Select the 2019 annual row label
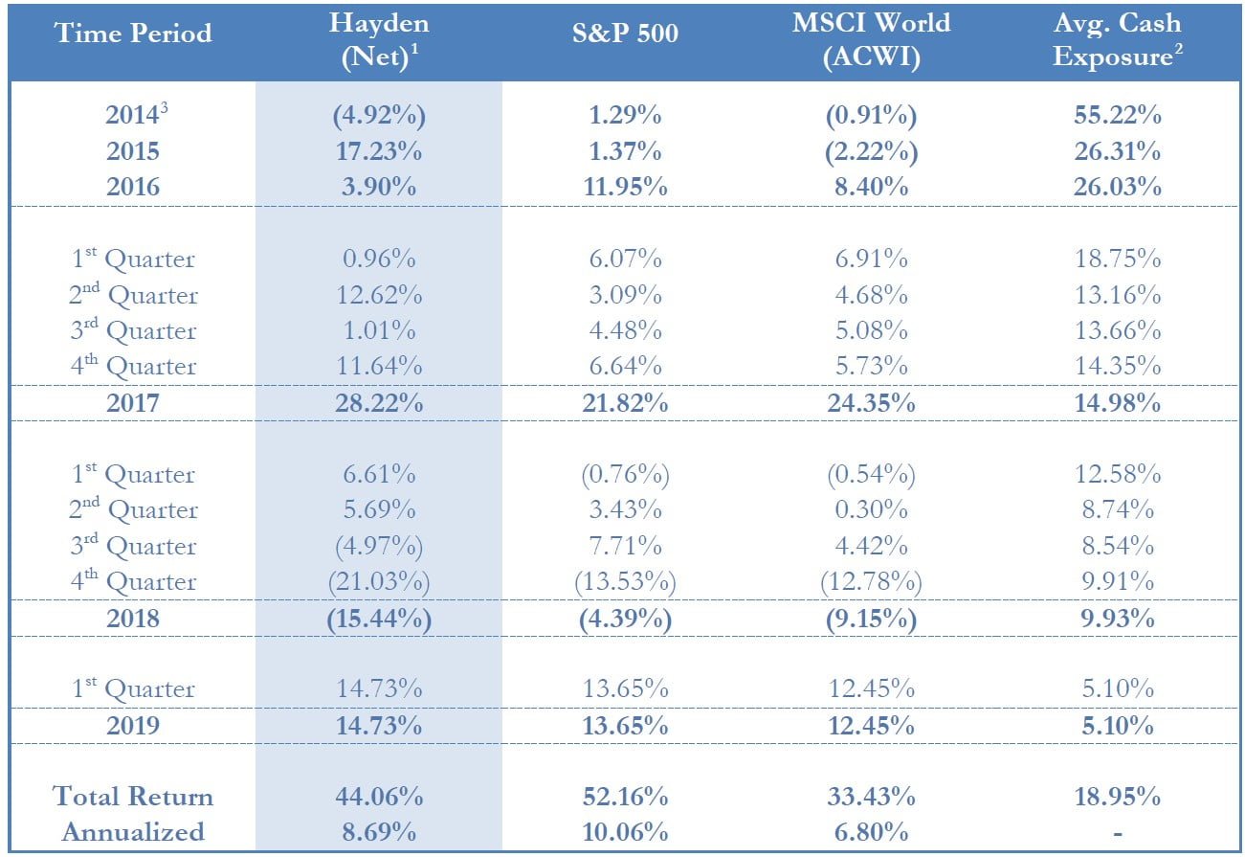The height and width of the screenshot is (857, 1245). click(132, 725)
